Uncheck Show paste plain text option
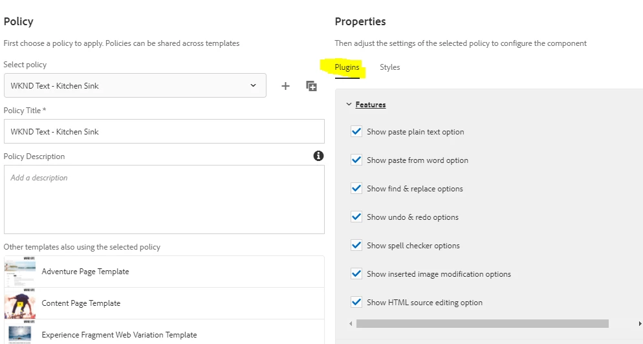The image size is (643, 344). coord(356,132)
